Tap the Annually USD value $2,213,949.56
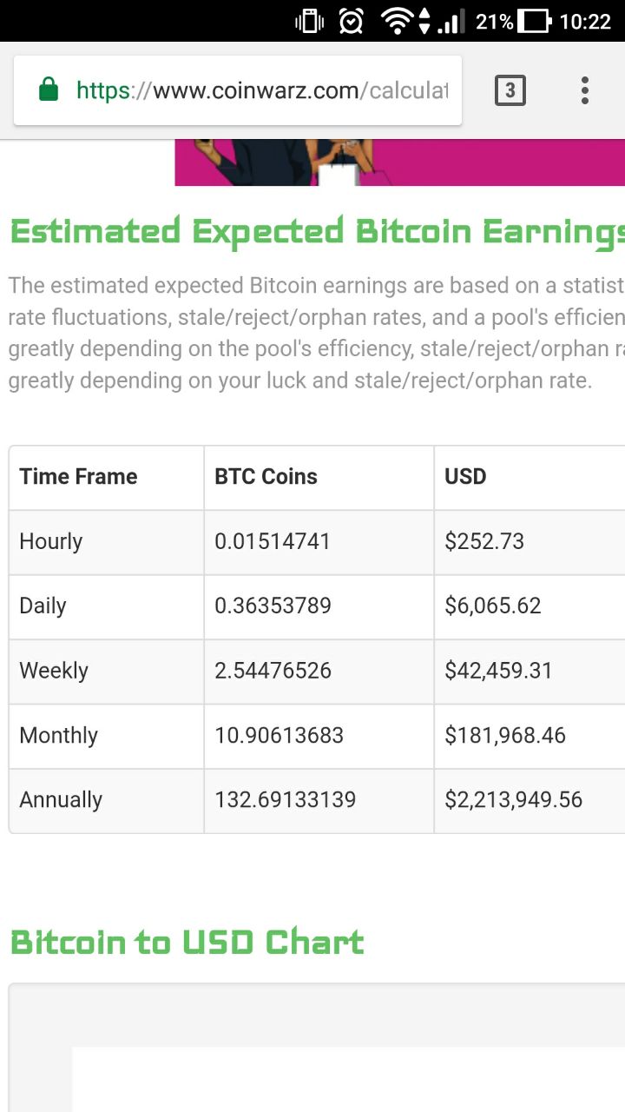This screenshot has height=1112, width=625. point(513,800)
